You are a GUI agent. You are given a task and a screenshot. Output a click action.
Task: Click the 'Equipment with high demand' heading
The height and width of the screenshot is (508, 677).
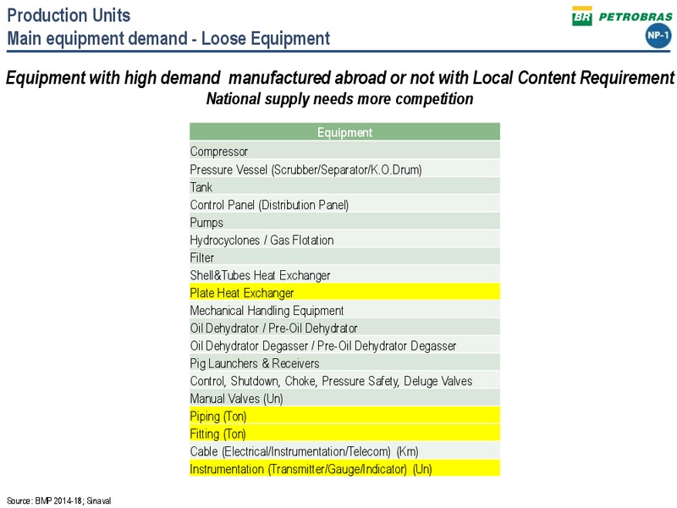(x=340, y=78)
